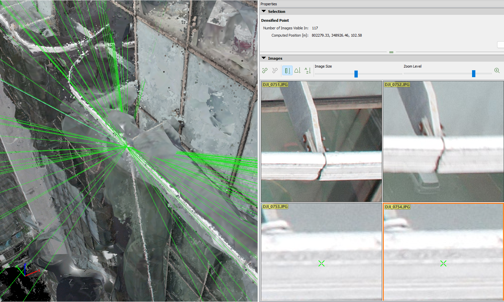Viewport: 504px width, 302px height.
Task: Click the Image Size slider handle
Action: (x=356, y=74)
